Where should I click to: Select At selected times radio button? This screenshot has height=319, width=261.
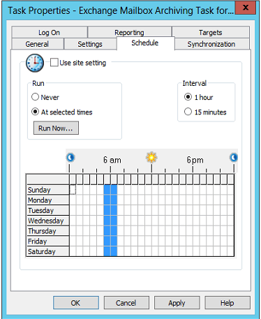[x=35, y=112]
